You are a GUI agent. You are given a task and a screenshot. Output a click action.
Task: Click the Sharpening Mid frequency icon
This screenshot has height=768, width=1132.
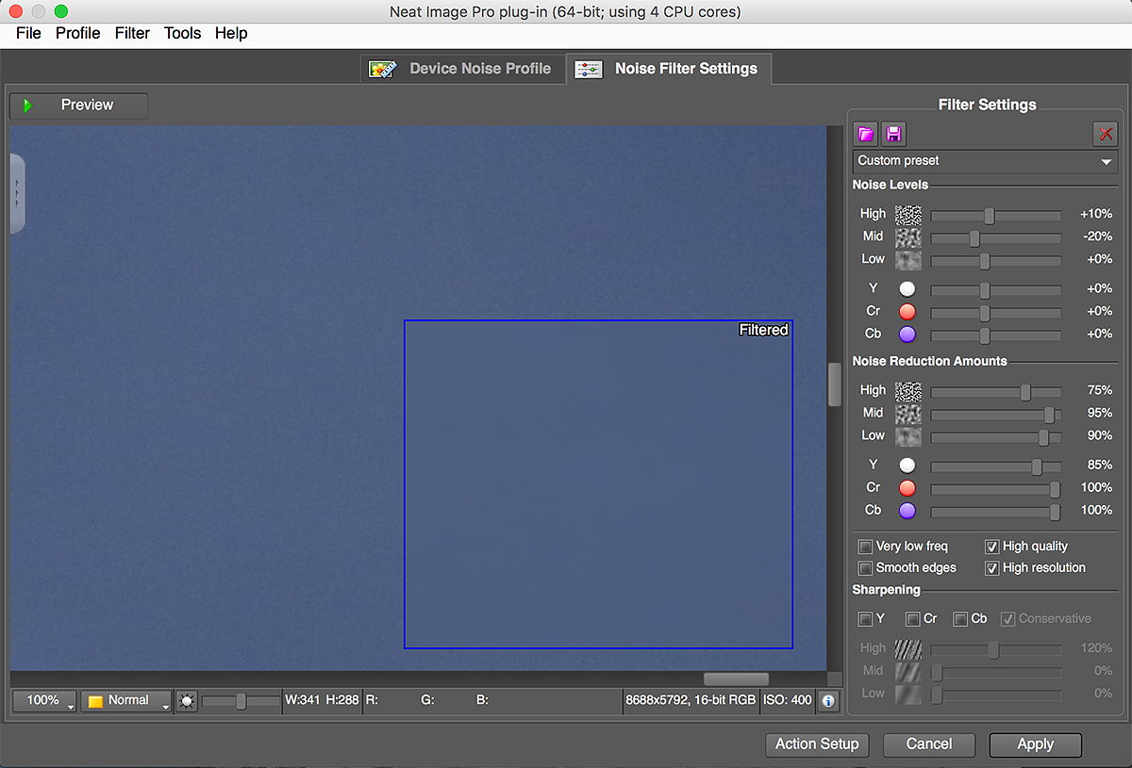pyautogui.click(x=908, y=671)
